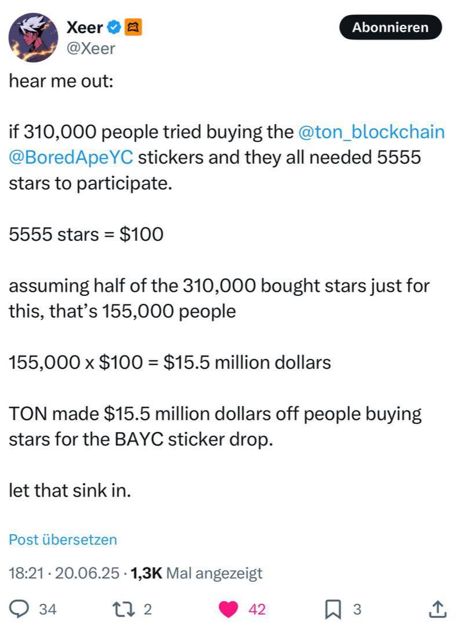This screenshot has height=630, width=459.
Task: Click the @Xeer handle text
Action: click(x=91, y=49)
